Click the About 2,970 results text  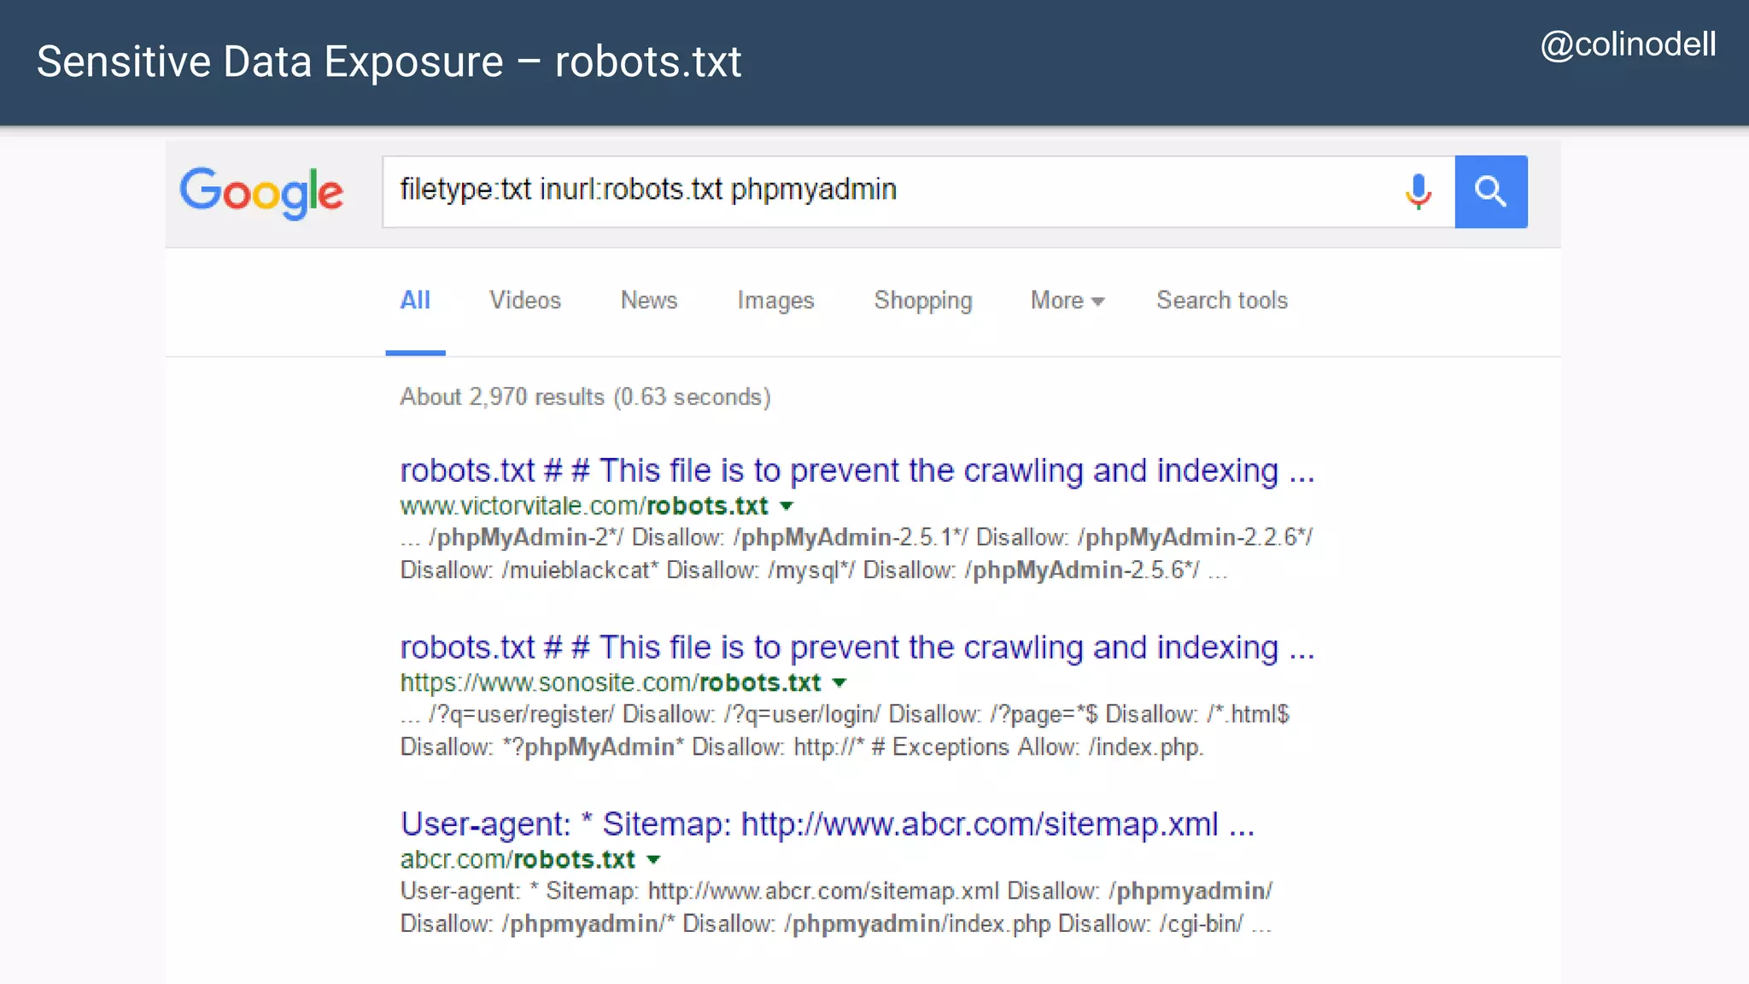click(x=585, y=397)
